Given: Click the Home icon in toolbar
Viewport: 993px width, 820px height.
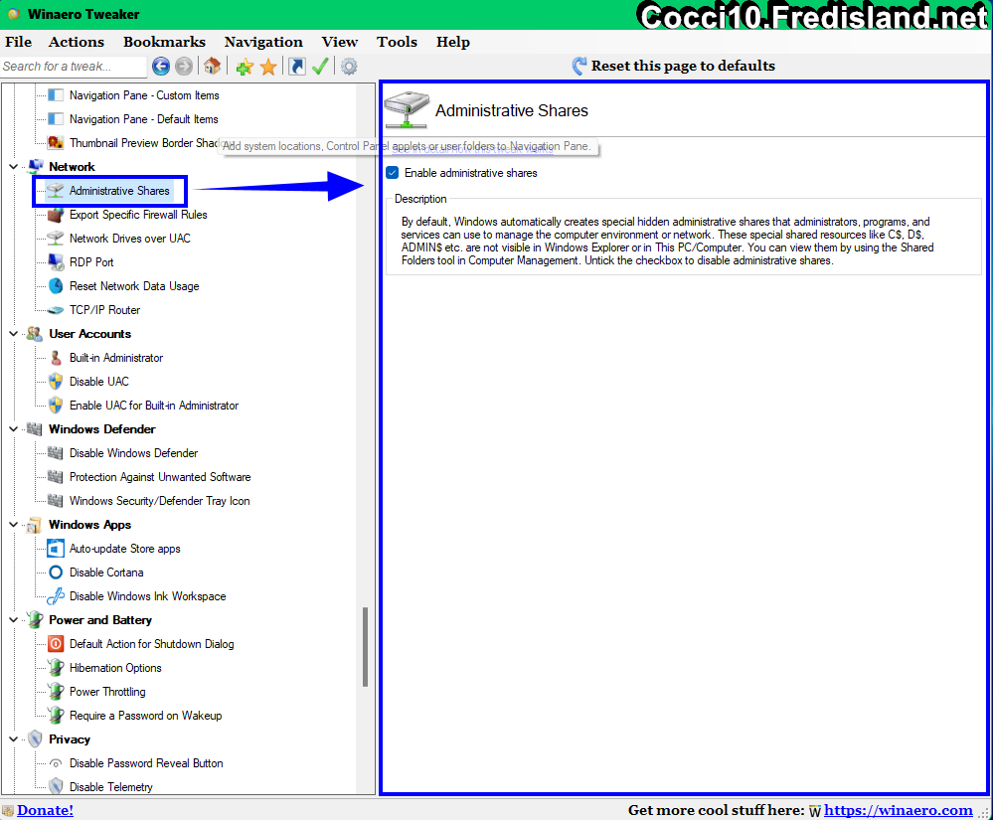Looking at the screenshot, I should pyautogui.click(x=212, y=66).
